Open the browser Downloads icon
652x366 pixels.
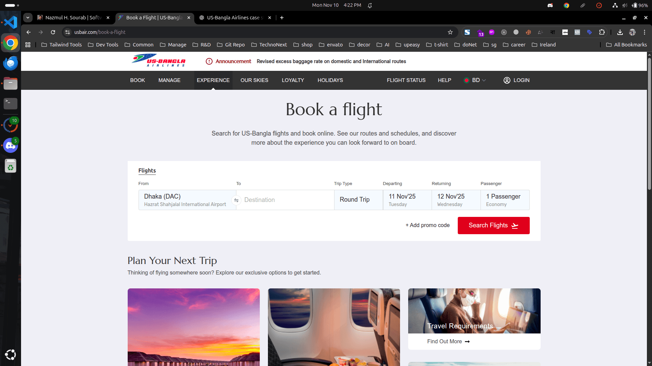620,32
